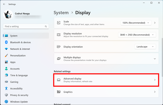Image resolution: width=163 pixels, height=105 pixels.
Task: Click the Windows Update sync icon
Action: [6, 101]
